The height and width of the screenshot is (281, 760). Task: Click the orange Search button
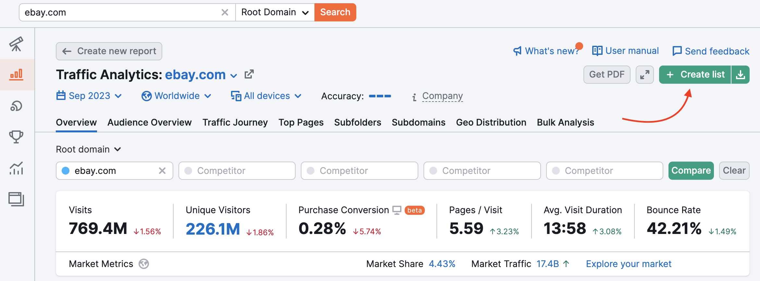point(335,12)
